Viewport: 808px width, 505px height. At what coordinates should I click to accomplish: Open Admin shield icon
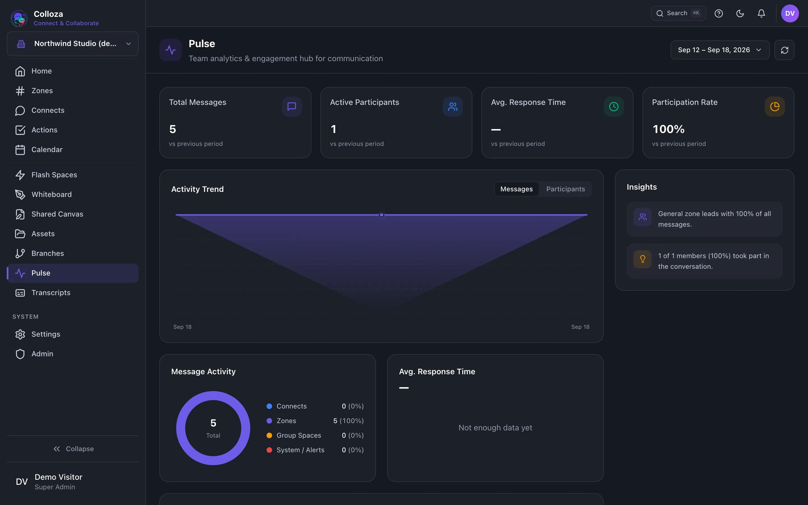pyautogui.click(x=20, y=354)
